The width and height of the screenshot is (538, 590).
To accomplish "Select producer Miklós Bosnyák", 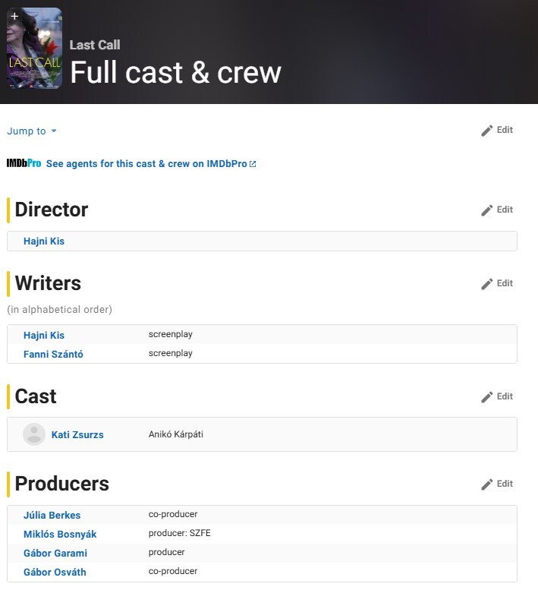I will tap(60, 535).
